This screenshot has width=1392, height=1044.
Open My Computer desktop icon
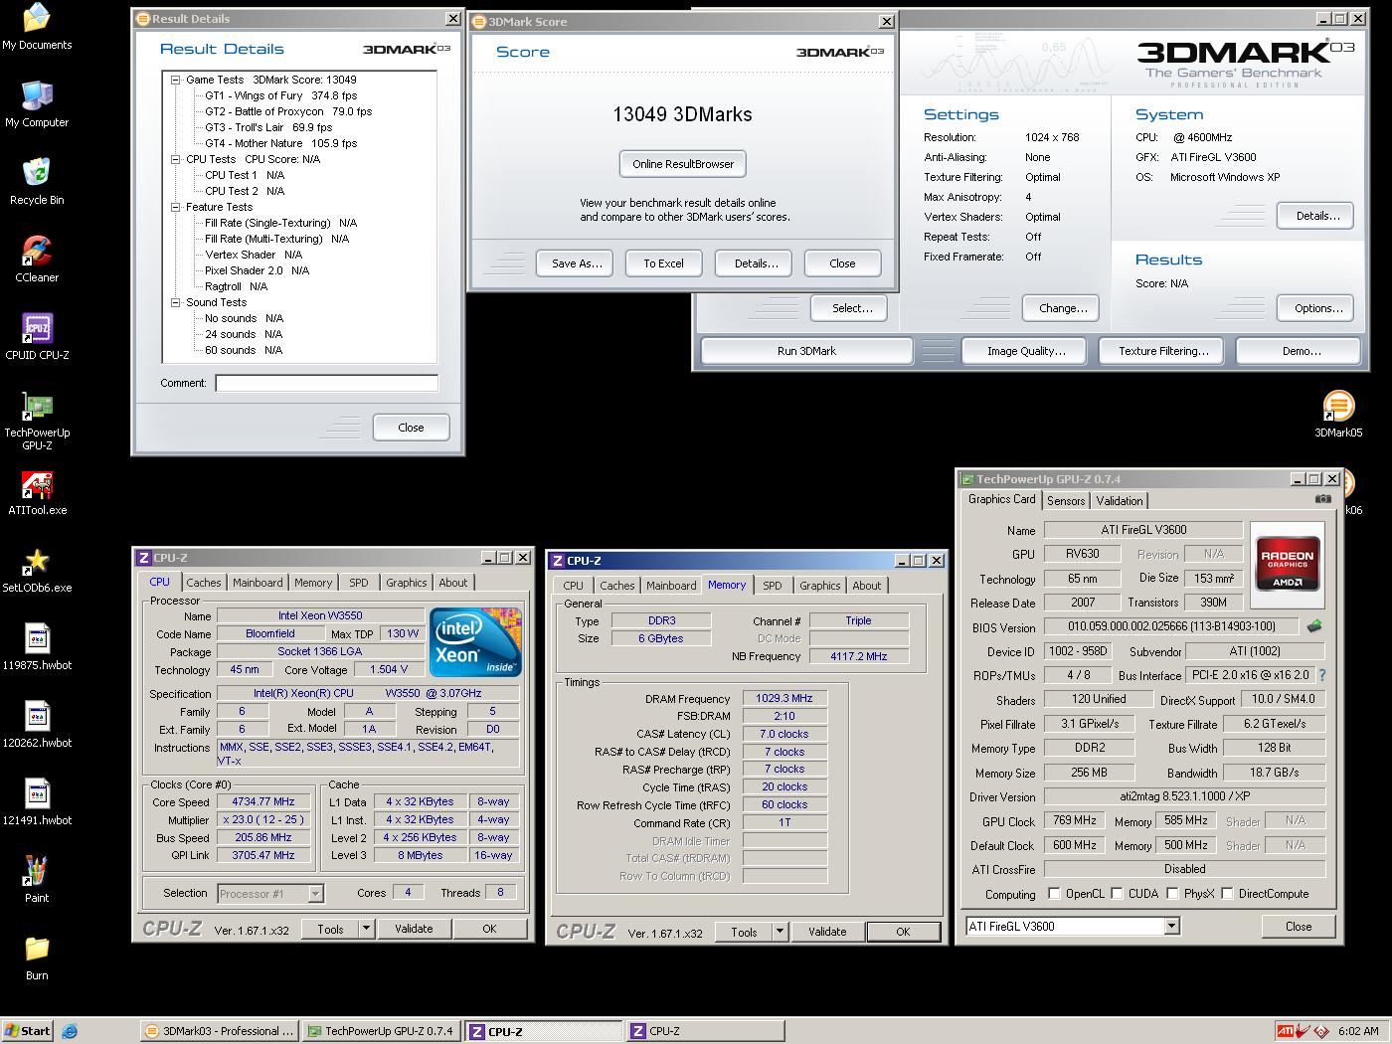click(37, 104)
